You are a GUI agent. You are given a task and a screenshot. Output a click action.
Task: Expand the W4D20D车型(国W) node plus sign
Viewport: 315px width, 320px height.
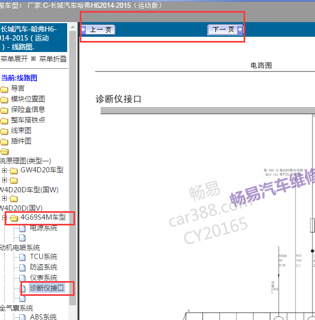[x=4, y=180]
